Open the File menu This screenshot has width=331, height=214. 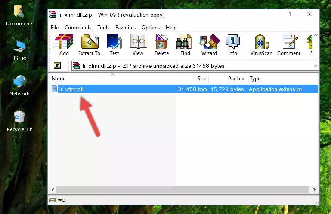(55, 28)
